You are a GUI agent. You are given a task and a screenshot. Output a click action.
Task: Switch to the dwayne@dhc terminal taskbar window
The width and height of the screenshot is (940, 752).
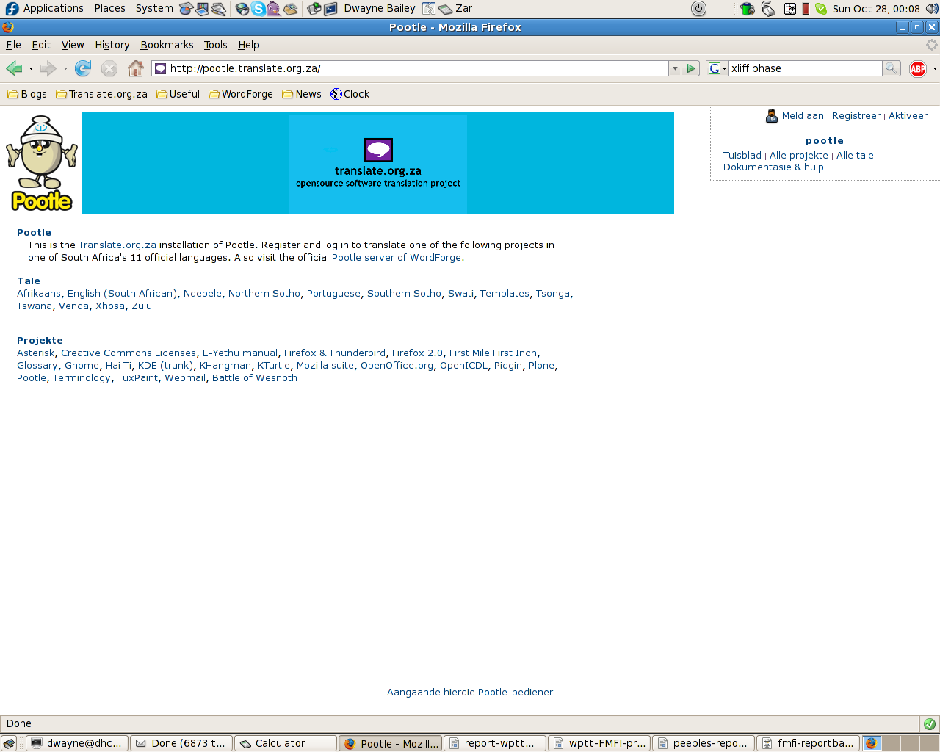(77, 743)
